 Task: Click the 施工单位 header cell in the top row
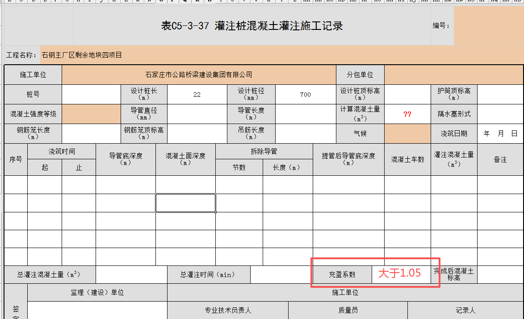pyautogui.click(x=33, y=75)
